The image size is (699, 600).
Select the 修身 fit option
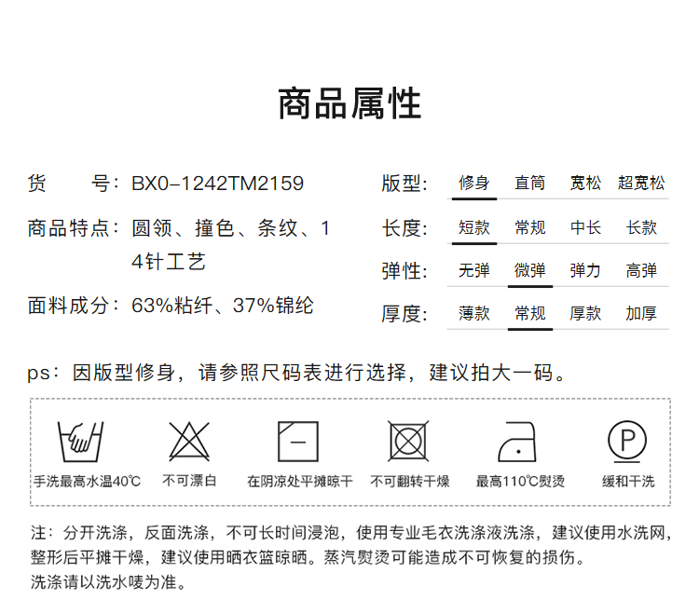(x=474, y=184)
